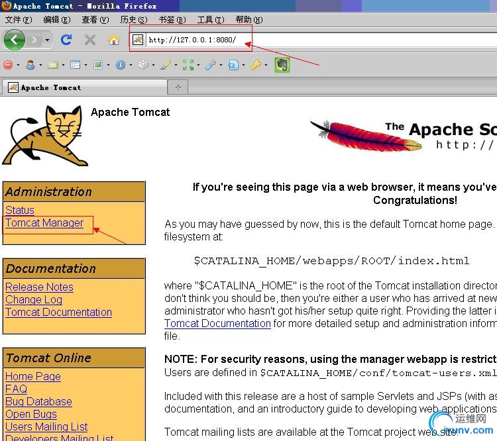Open the Bug Database link

pos(38,401)
